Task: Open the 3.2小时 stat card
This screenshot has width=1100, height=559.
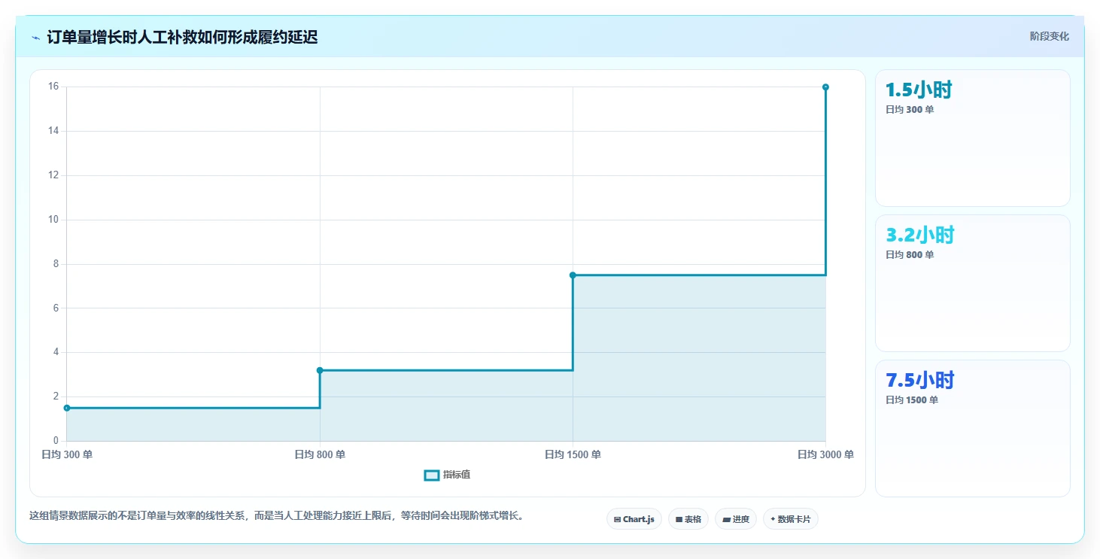Action: (972, 283)
